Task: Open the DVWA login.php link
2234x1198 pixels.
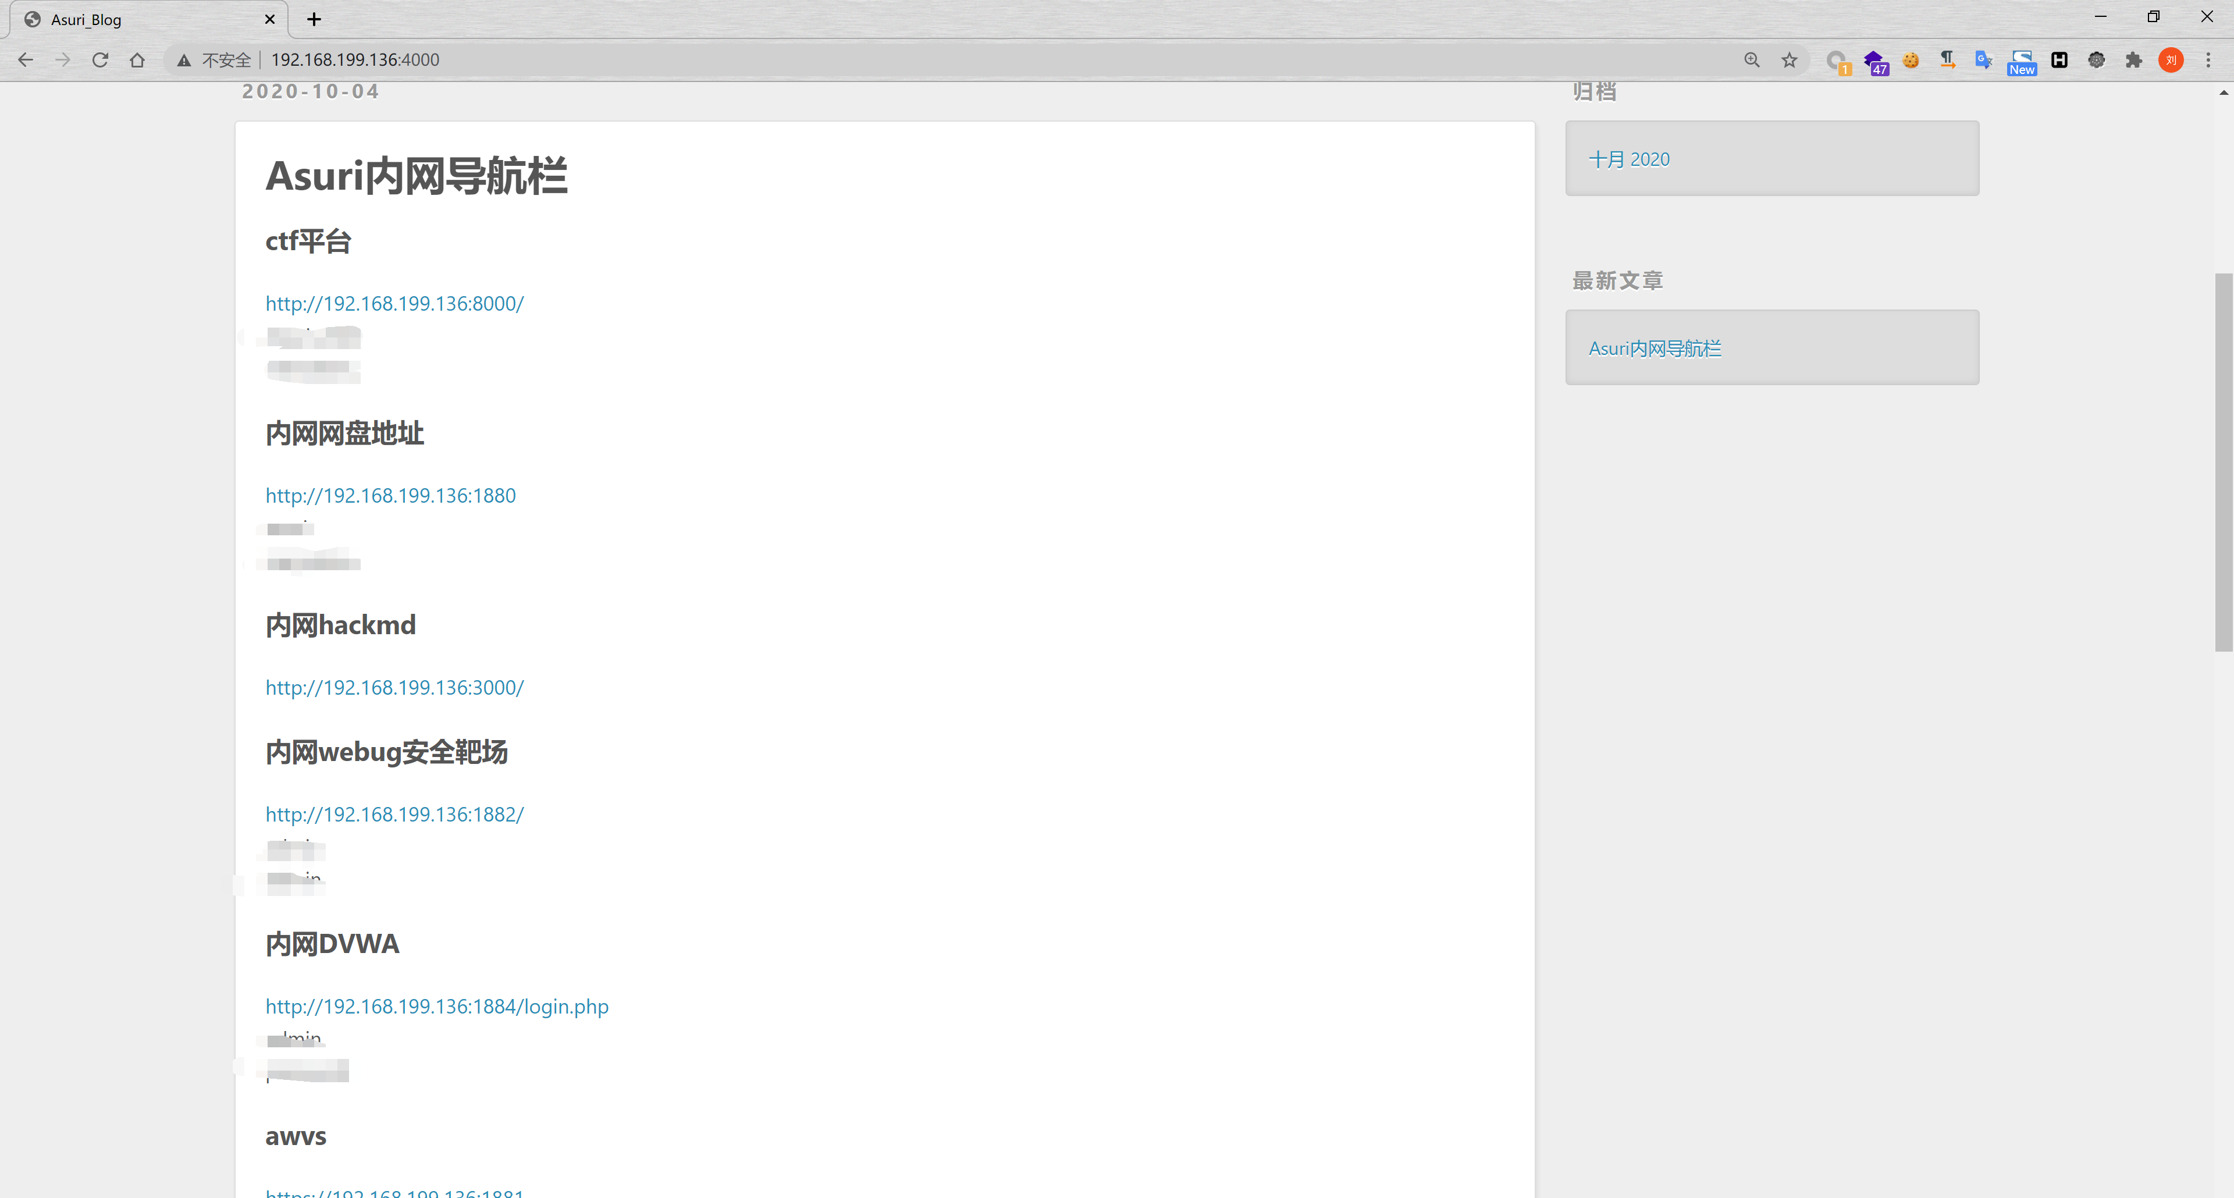Action: (436, 1007)
